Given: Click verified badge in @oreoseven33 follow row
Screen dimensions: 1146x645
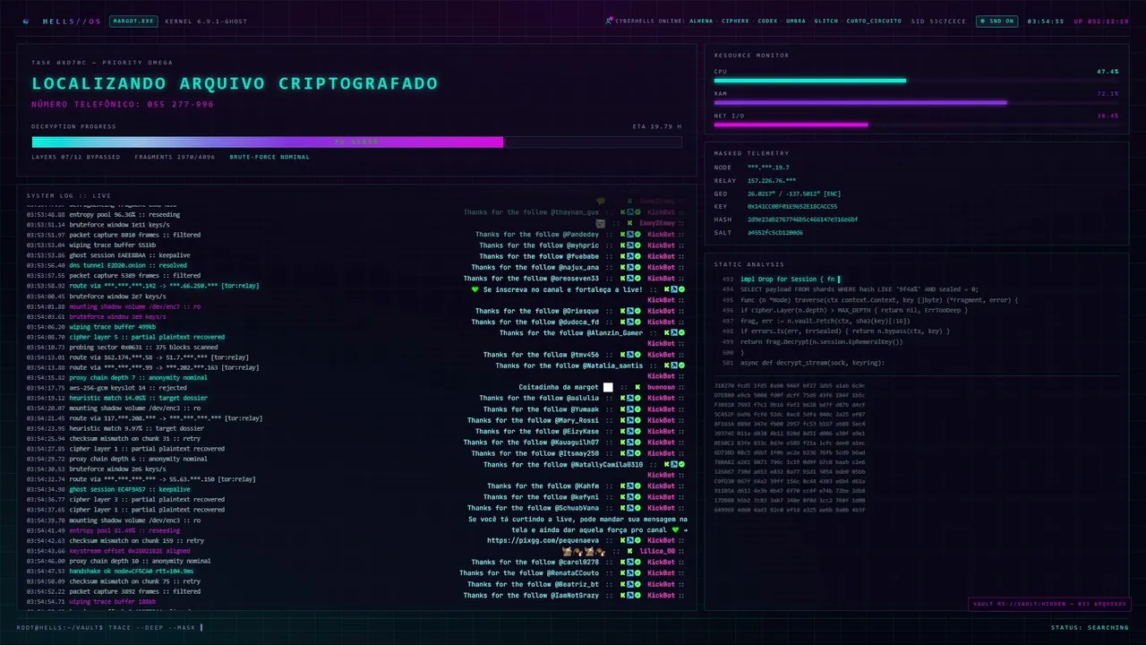Looking at the screenshot, I should click(637, 279).
